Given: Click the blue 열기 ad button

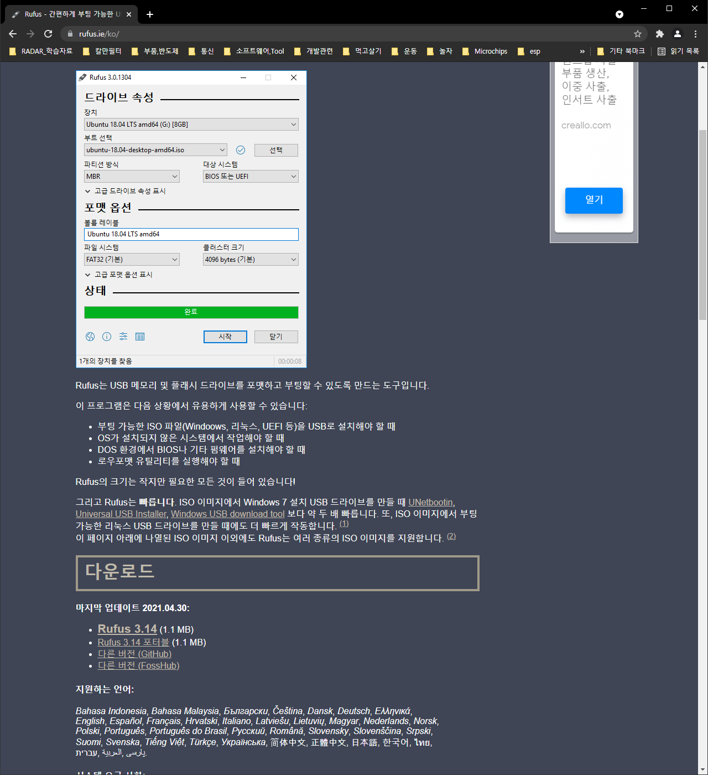Looking at the screenshot, I should 594,200.
